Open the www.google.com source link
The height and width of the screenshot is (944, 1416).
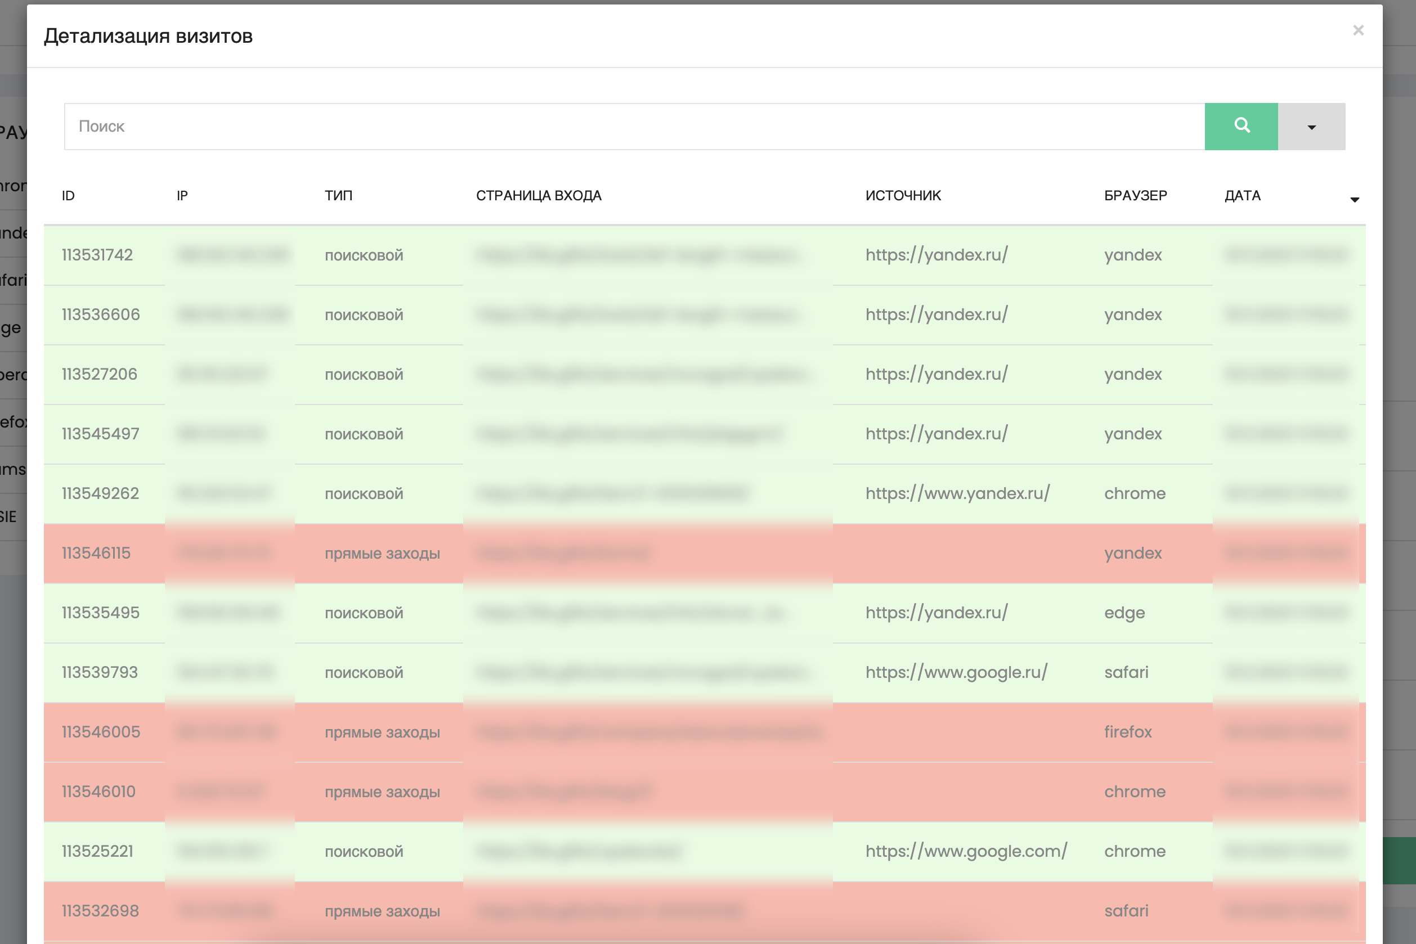point(966,851)
